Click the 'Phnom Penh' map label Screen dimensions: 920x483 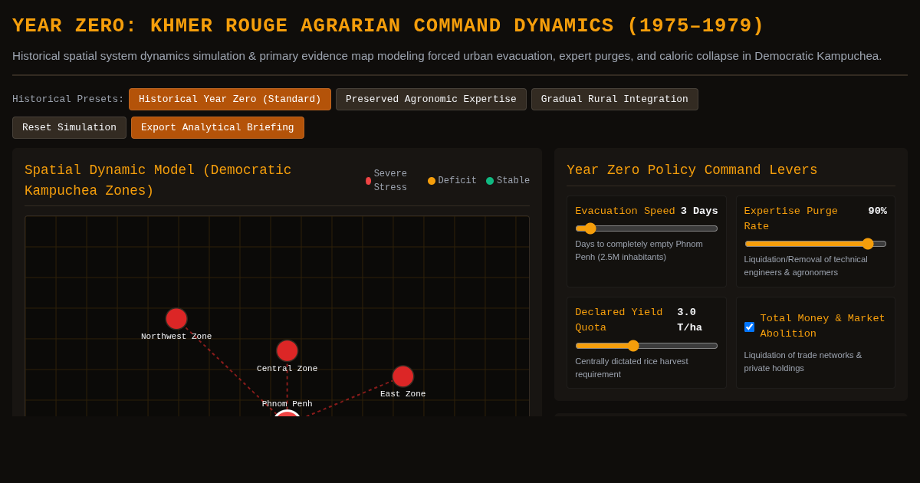point(287,404)
